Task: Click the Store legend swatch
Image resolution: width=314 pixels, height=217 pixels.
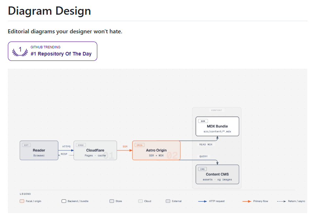Action: coord(112,201)
